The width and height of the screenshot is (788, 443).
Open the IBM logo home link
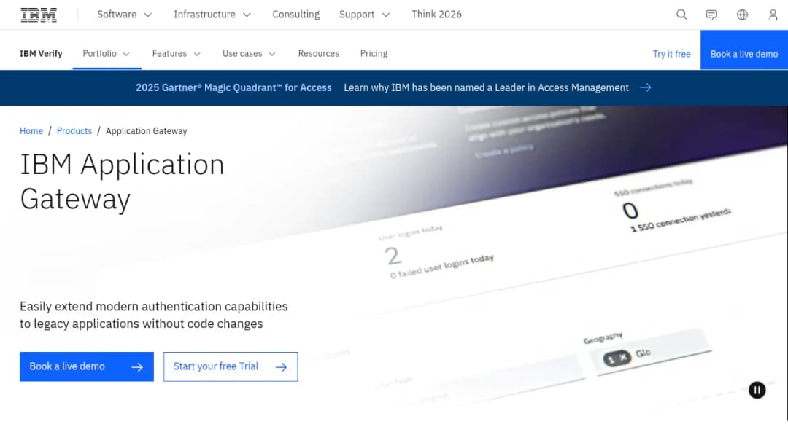click(39, 15)
